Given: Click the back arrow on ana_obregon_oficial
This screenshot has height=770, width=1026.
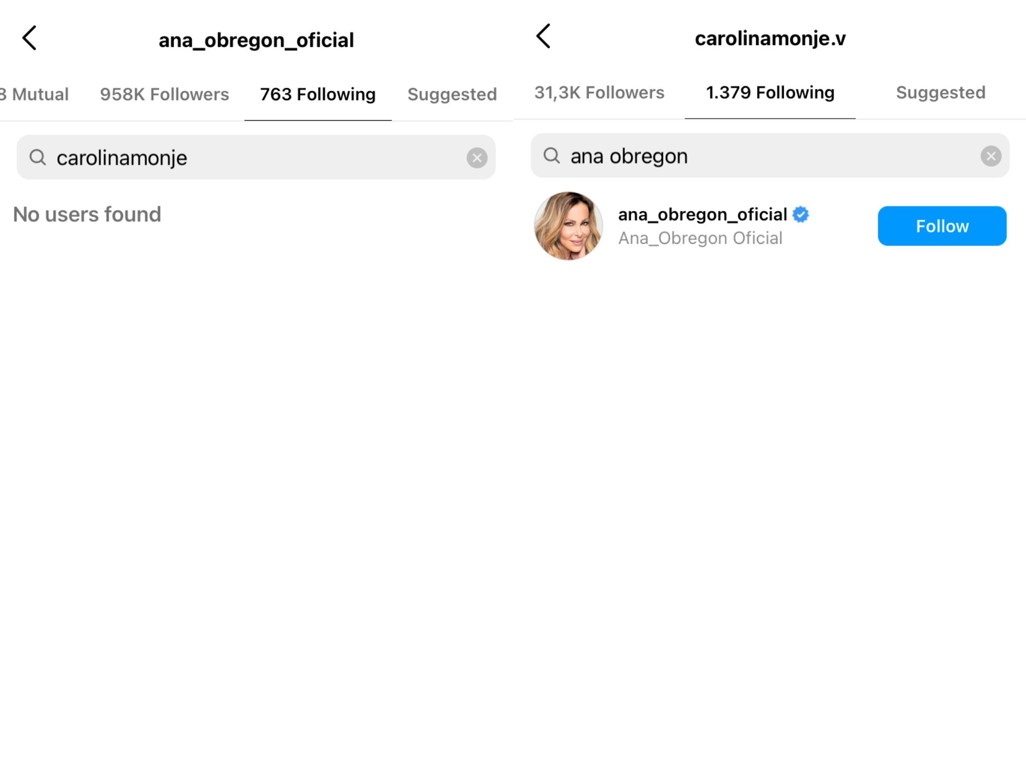Looking at the screenshot, I should pyautogui.click(x=29, y=37).
